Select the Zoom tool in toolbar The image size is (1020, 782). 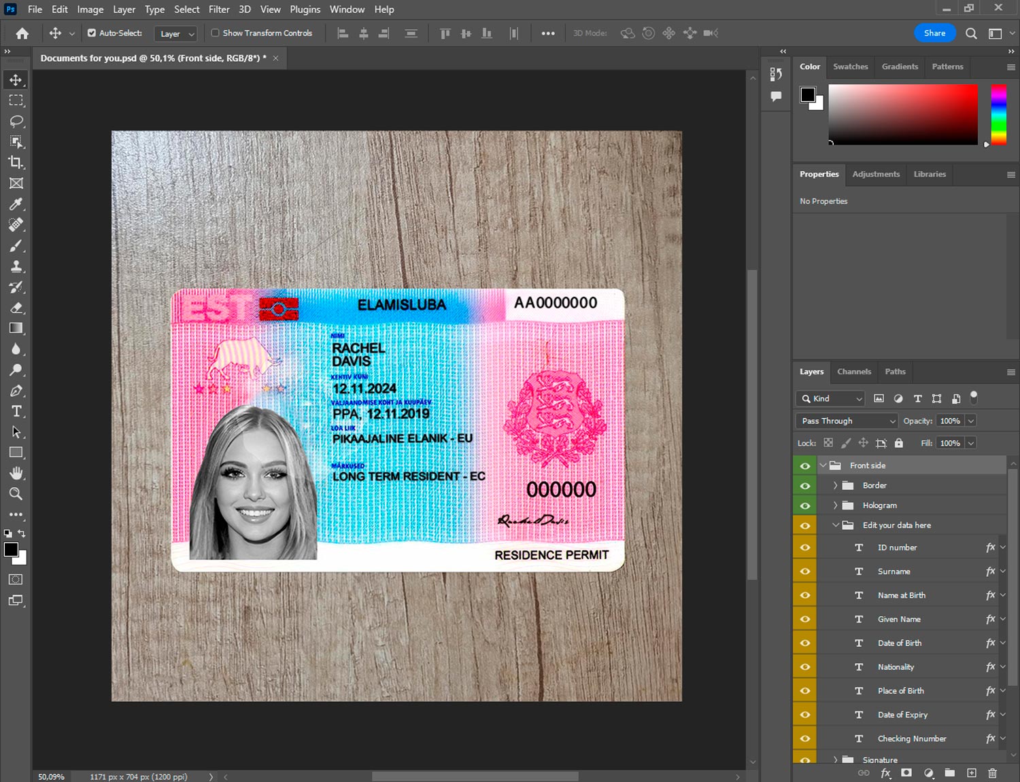16,494
